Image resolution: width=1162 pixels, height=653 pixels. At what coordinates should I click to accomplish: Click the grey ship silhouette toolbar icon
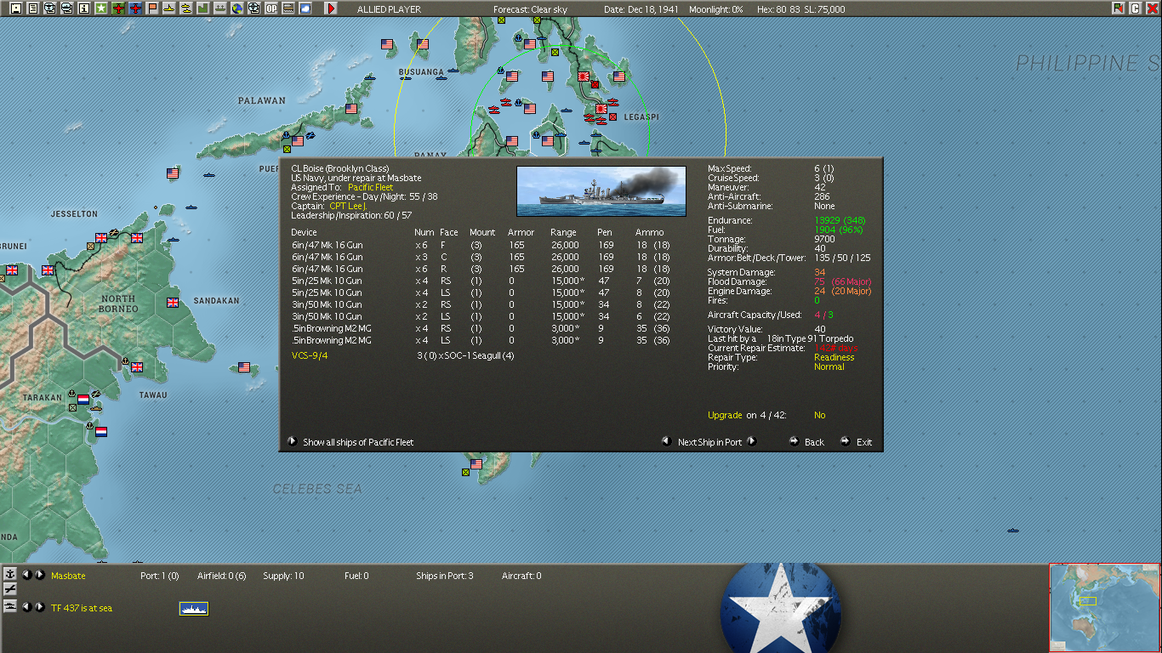click(x=220, y=9)
